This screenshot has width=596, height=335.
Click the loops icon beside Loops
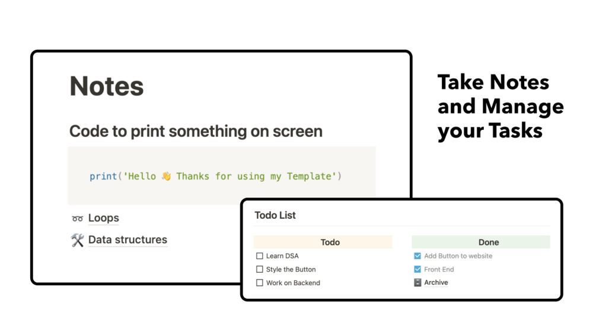pyautogui.click(x=77, y=218)
